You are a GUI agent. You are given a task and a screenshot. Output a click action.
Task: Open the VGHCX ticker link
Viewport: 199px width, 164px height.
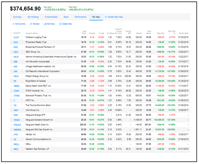[x=17, y=125]
